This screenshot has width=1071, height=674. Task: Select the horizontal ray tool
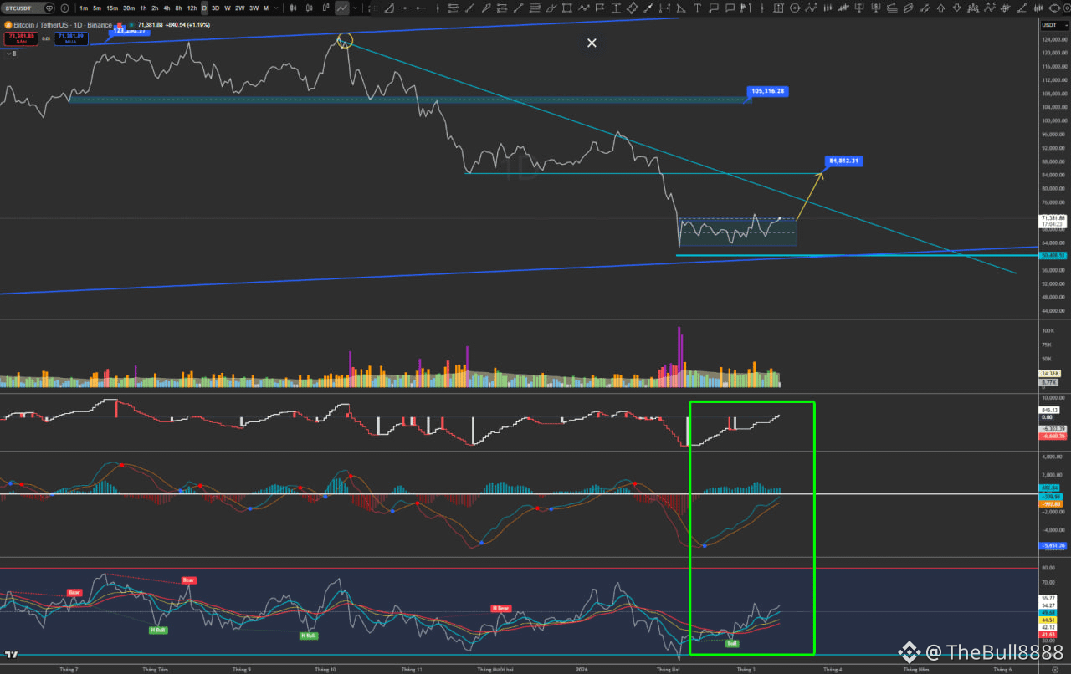(x=422, y=8)
